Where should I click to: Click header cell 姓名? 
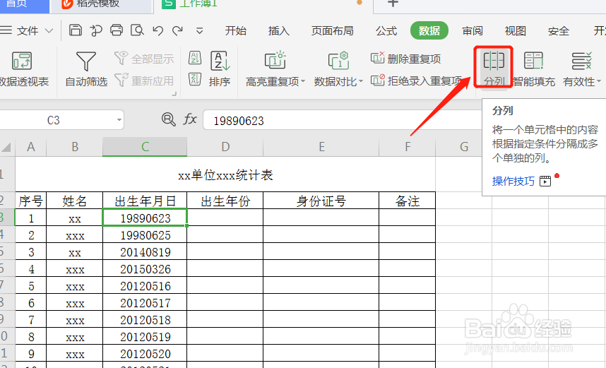75,201
